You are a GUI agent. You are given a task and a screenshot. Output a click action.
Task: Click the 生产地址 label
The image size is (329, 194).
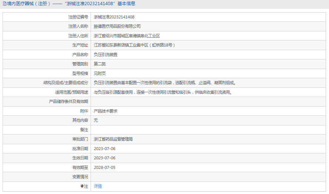[x=80, y=45]
